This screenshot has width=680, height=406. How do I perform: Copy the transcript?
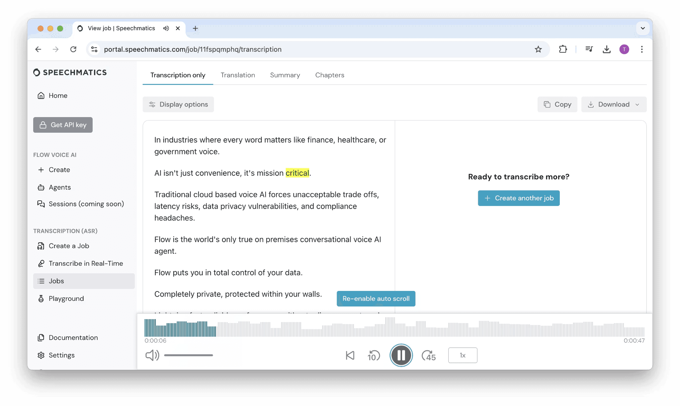(557, 104)
